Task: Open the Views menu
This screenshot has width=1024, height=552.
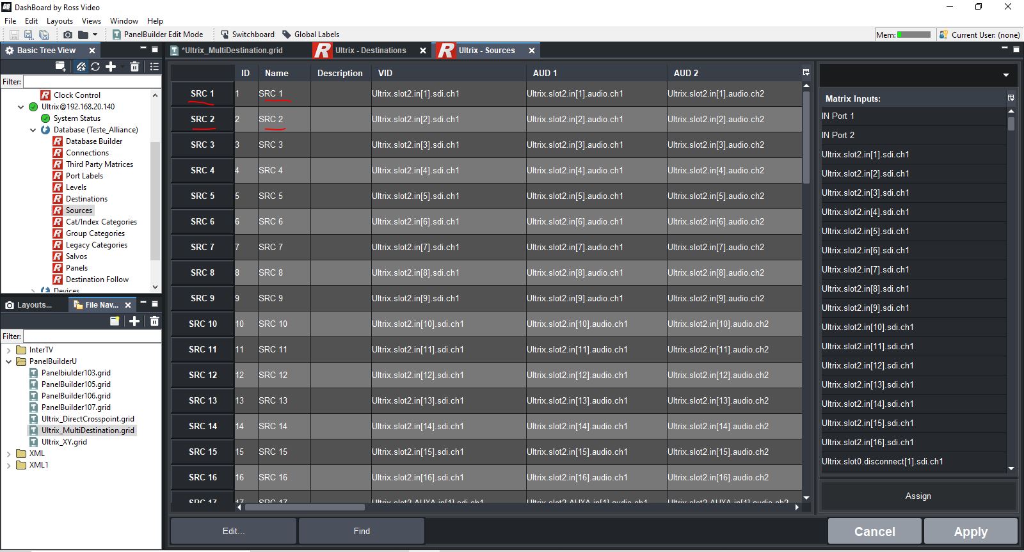Action: tap(92, 21)
